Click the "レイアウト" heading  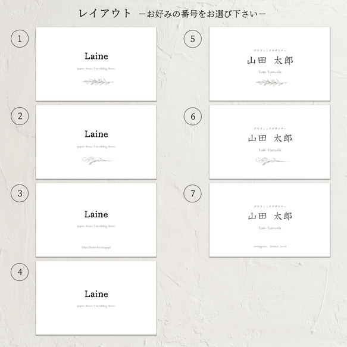(x=105, y=13)
